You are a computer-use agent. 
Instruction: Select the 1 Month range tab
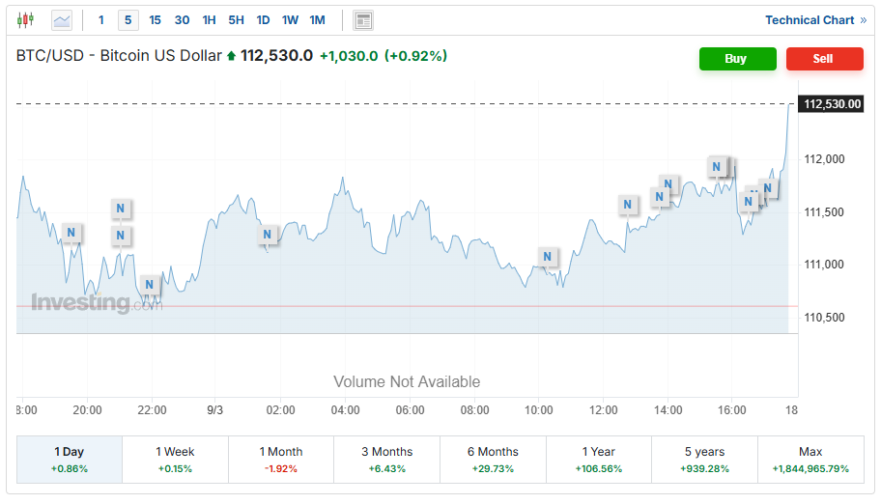[281, 459]
